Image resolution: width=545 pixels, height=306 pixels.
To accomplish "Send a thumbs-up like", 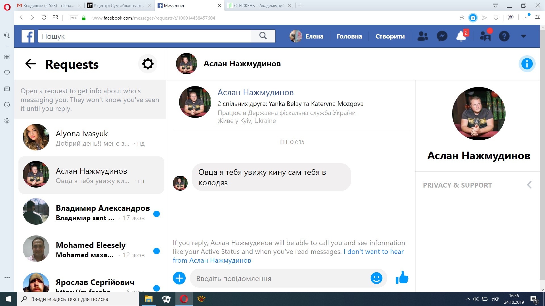I will [x=402, y=278].
